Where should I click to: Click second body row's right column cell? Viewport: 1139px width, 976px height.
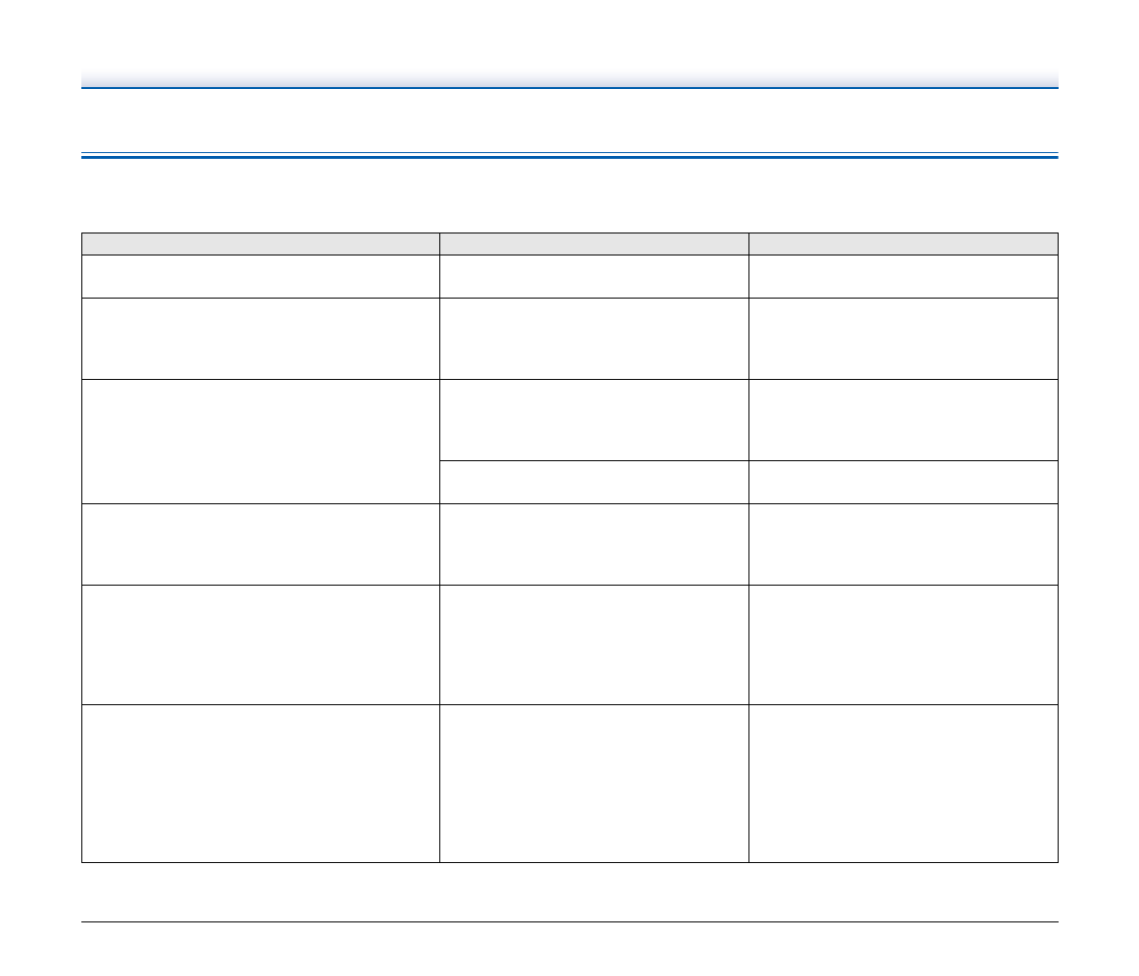903,338
